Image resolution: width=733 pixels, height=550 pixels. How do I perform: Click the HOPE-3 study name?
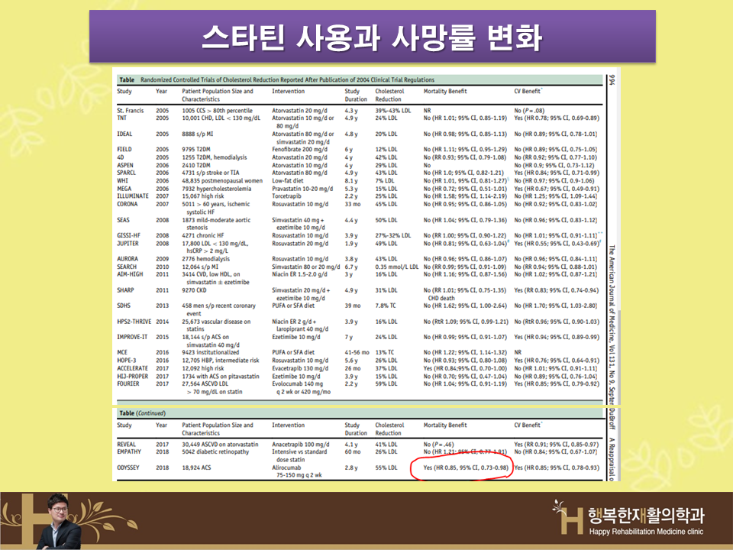(128, 361)
